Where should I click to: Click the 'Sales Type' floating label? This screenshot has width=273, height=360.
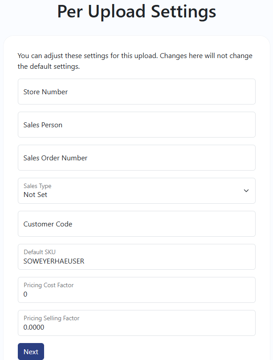pos(37,186)
